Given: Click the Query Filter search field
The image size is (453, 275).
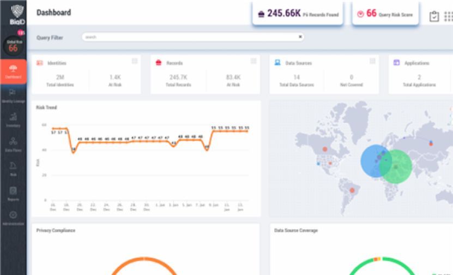Looking at the screenshot, I should (x=192, y=37).
